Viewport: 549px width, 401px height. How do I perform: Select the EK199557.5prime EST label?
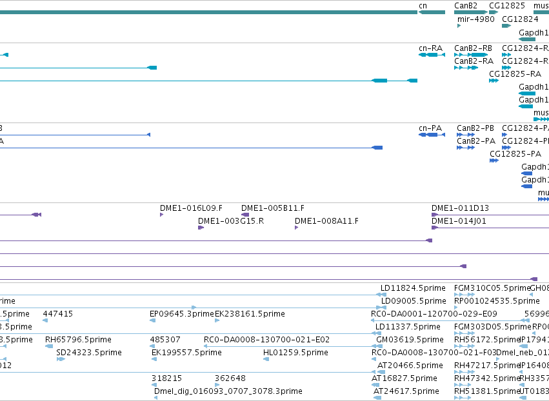[x=186, y=353]
